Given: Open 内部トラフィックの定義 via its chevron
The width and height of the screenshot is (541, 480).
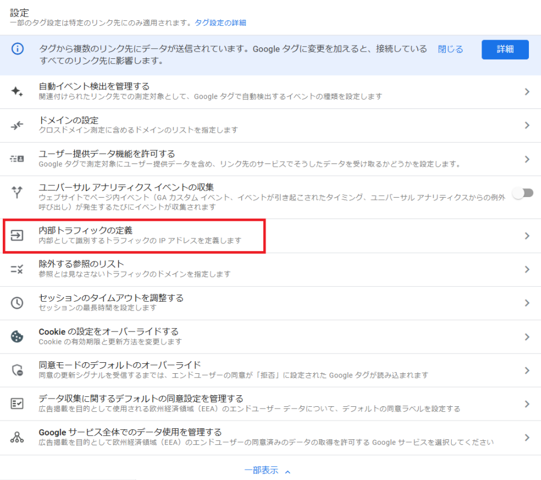Looking at the screenshot, I should pyautogui.click(x=527, y=236).
